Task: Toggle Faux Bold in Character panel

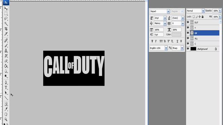Action: pyautogui.click(x=152, y=41)
